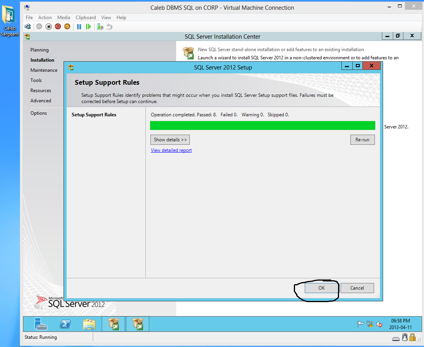This screenshot has height=347, width=424.
Task: Click the SQL Server 2012 Setup title icon
Action: (x=71, y=68)
